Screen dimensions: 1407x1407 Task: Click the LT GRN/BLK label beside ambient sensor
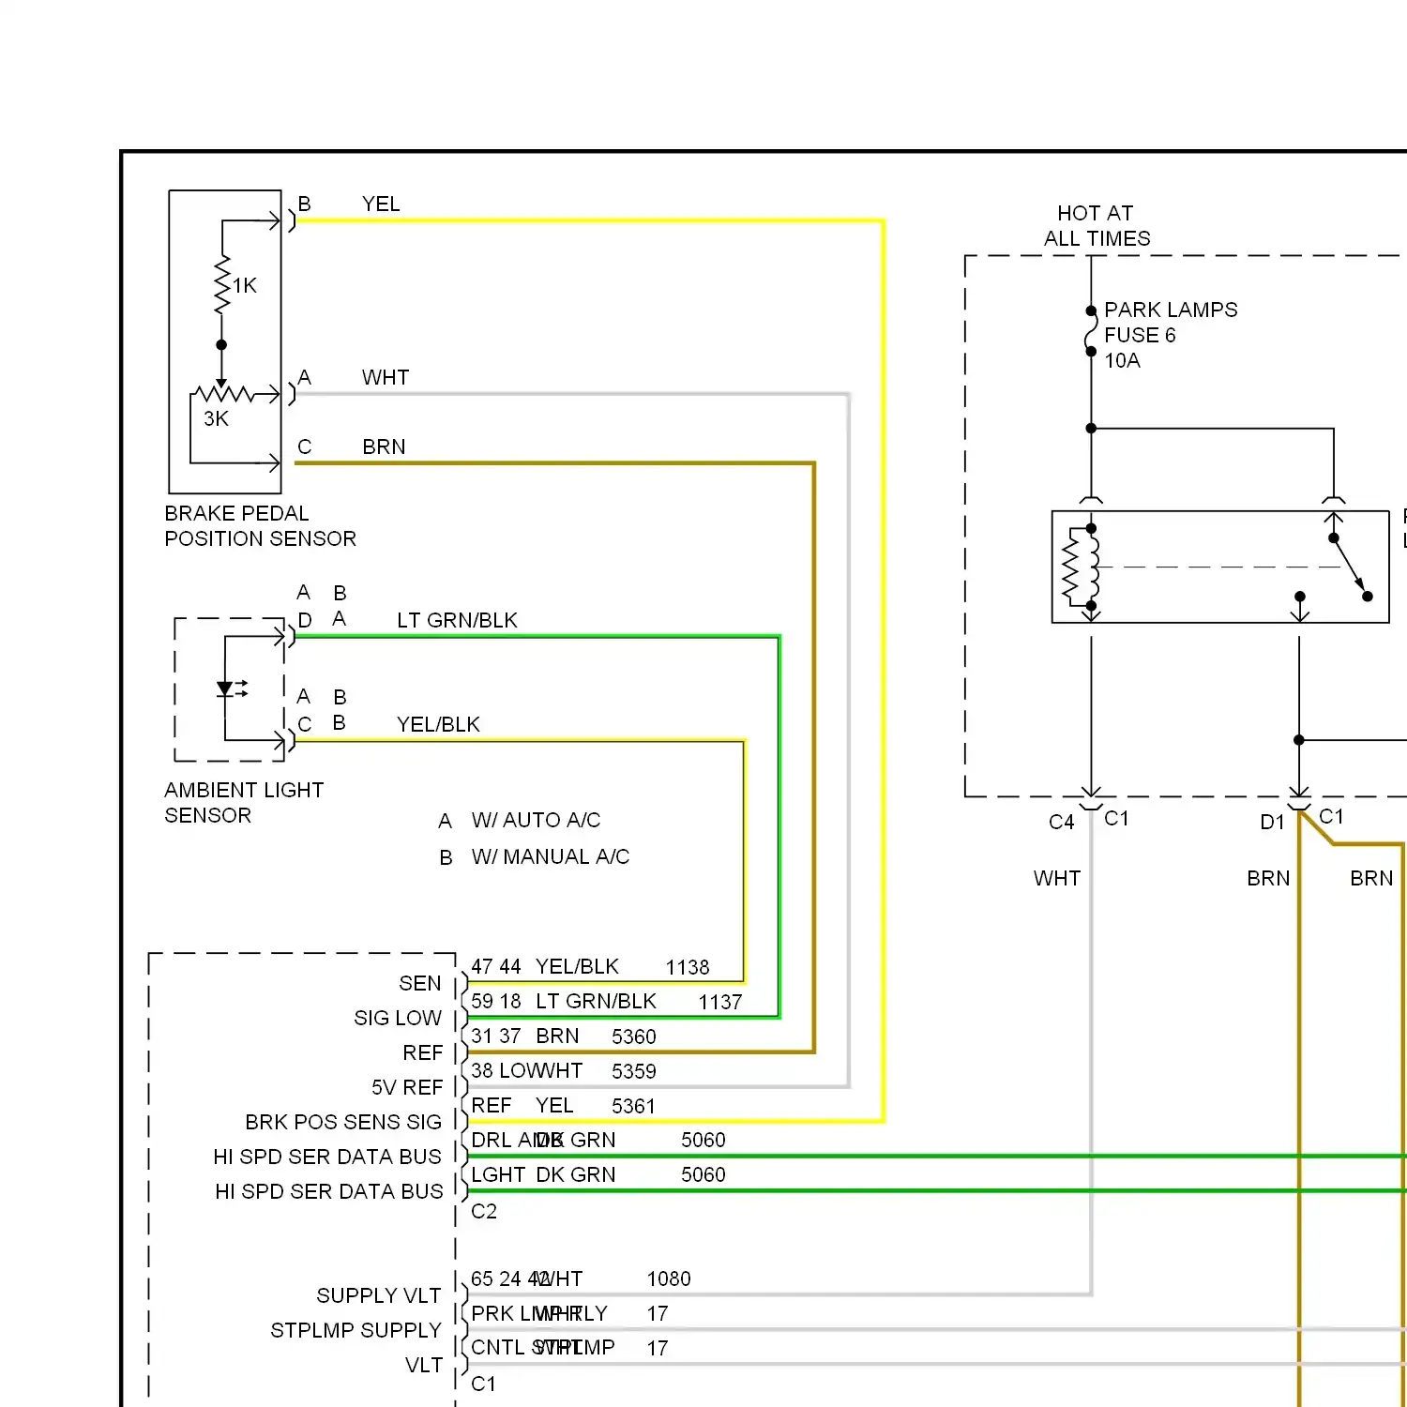coord(457,620)
